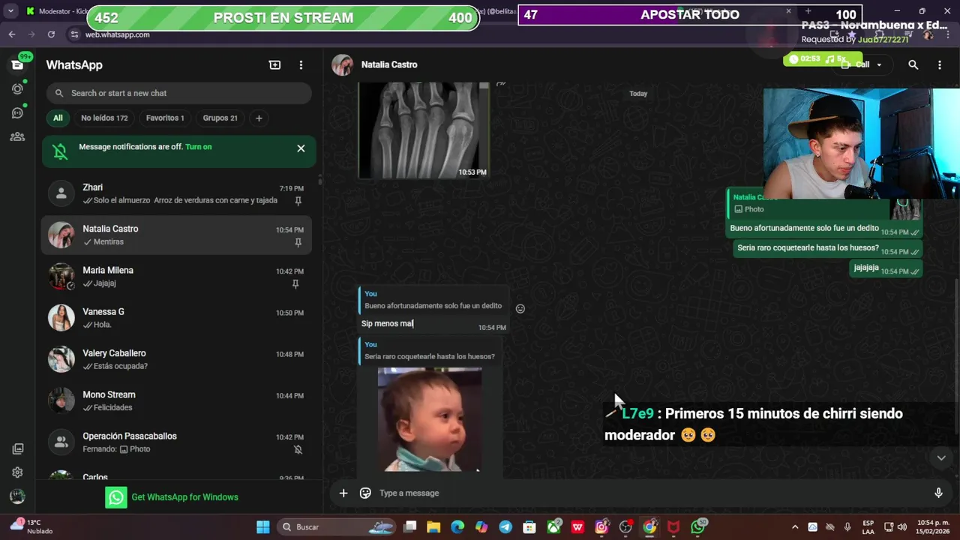The image size is (960, 540).
Task: Open the browser tab search dropdown
Action: (x=10, y=11)
